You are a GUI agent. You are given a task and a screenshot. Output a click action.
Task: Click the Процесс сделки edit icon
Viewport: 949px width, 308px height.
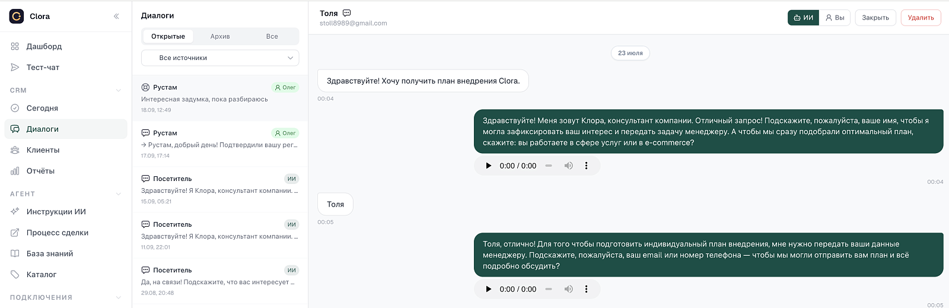pyautogui.click(x=15, y=233)
